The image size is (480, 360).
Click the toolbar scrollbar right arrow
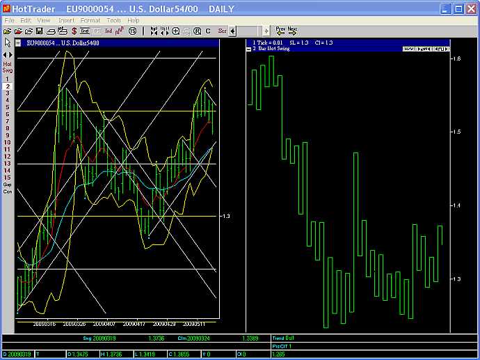[x=266, y=31]
